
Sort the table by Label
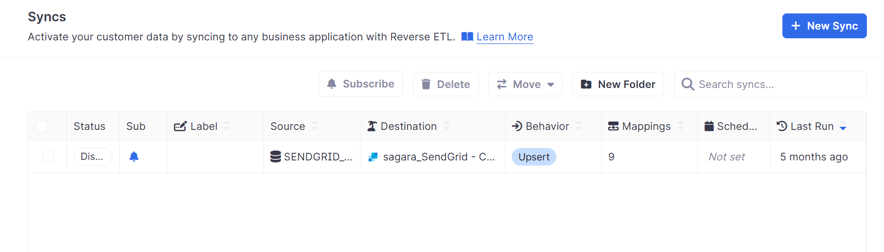coord(227,126)
